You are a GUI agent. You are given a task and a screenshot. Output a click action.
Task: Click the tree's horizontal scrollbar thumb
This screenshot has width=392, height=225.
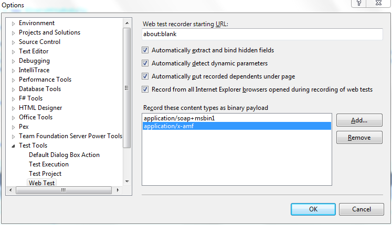tap(63, 190)
